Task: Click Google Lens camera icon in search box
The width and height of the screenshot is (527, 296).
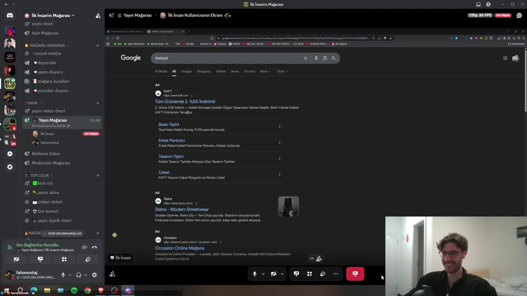Action: pyautogui.click(x=325, y=58)
